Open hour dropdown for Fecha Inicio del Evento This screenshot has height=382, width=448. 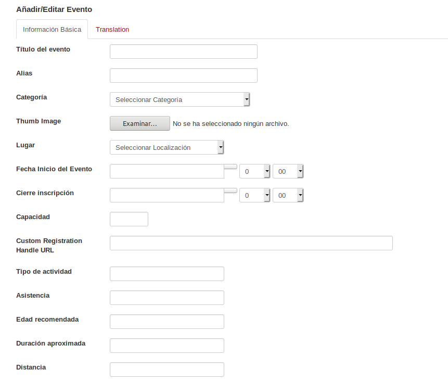(x=255, y=171)
